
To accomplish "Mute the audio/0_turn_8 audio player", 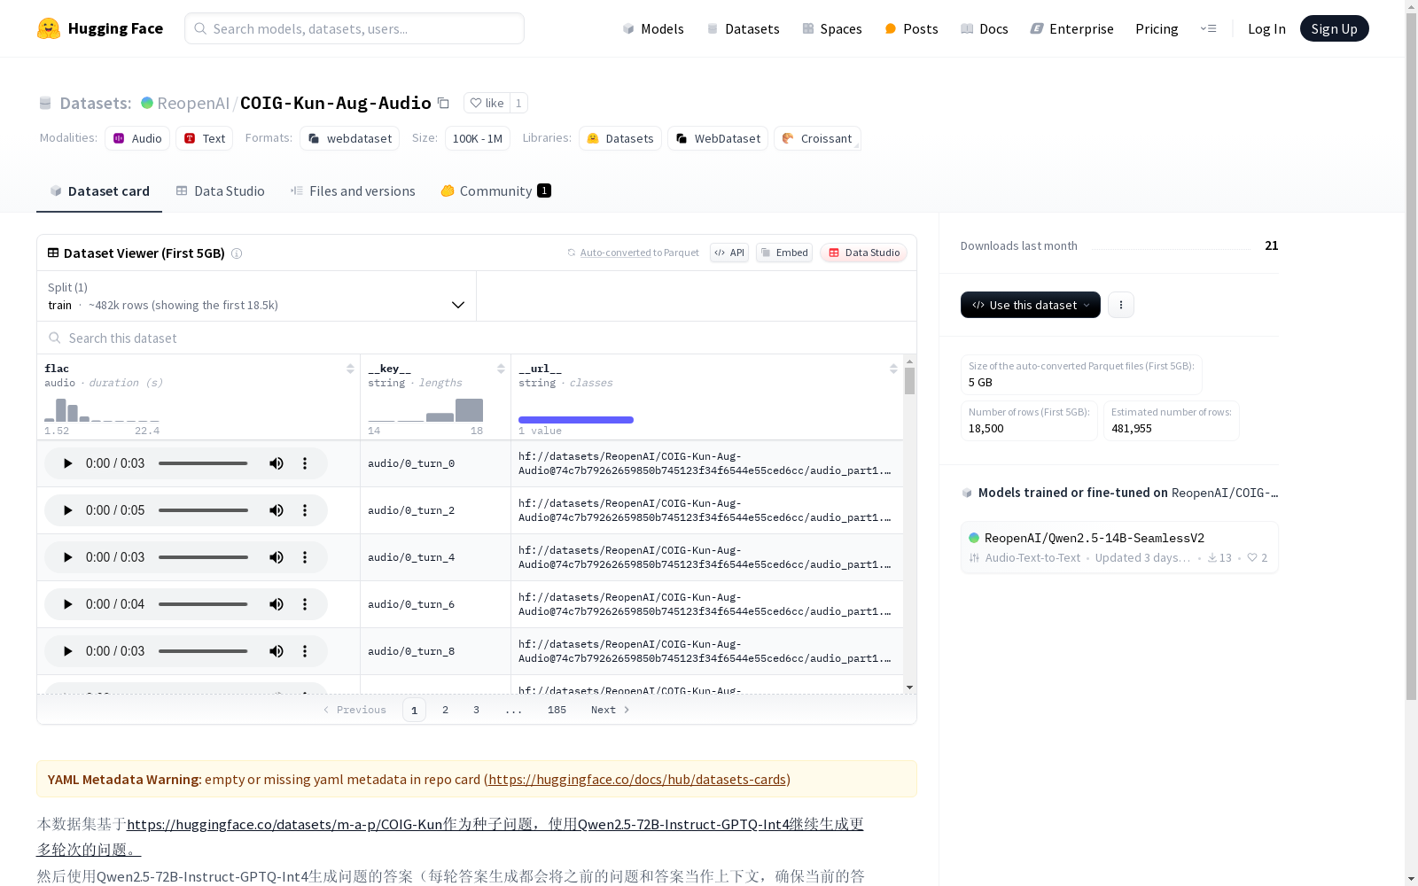I will pyautogui.click(x=277, y=651).
